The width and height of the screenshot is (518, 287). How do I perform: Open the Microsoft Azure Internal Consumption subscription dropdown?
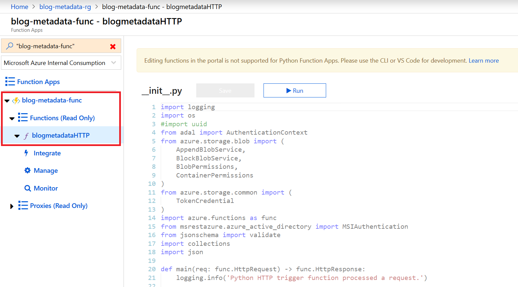(x=61, y=63)
